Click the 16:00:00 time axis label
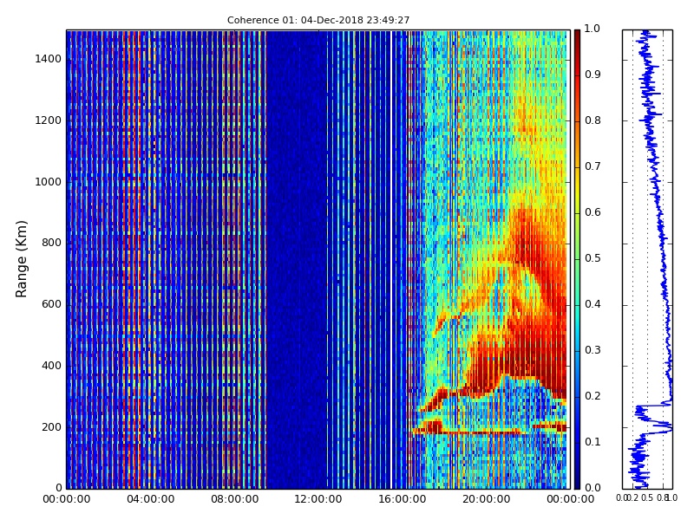 403,499
